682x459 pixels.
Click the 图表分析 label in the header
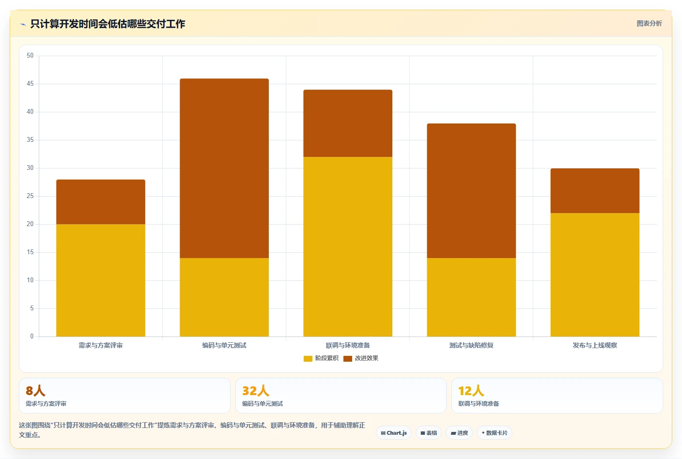649,23
